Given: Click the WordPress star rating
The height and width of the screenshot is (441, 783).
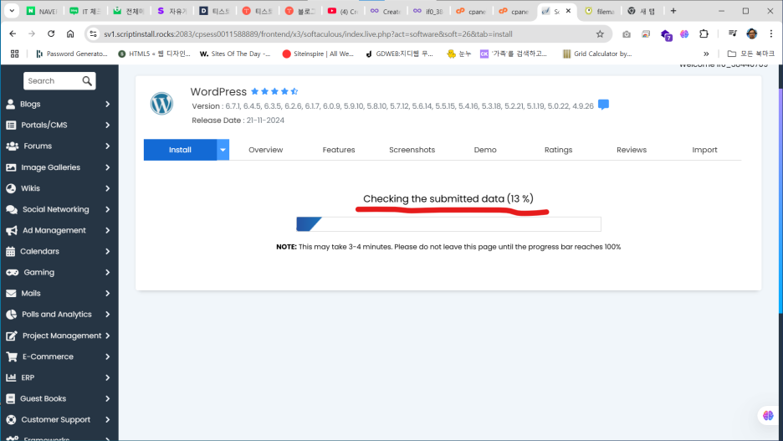Looking at the screenshot, I should pos(274,91).
